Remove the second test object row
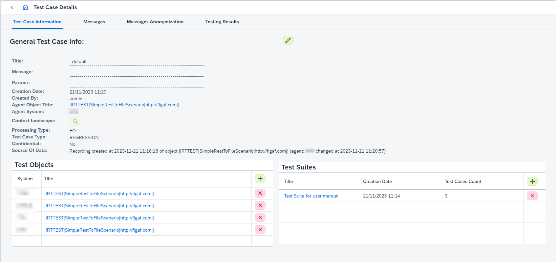 point(260,205)
